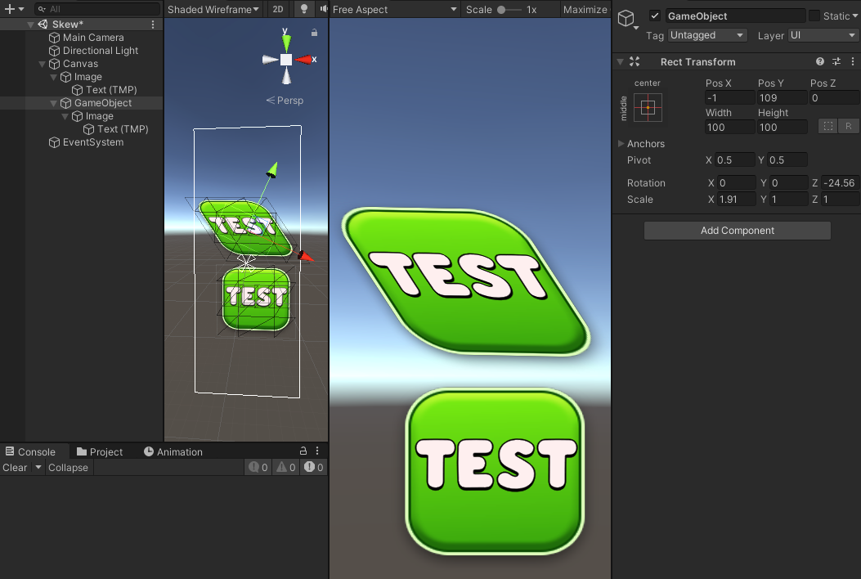Enable the R raw edit mode toggle
This screenshot has height=579, width=861.
click(x=849, y=126)
